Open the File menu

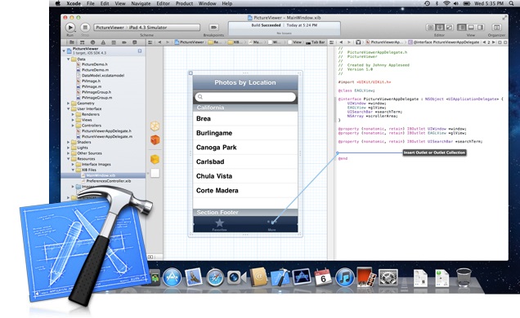(x=91, y=3)
